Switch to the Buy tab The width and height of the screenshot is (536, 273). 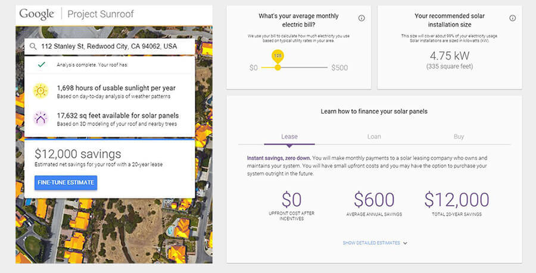click(x=459, y=137)
